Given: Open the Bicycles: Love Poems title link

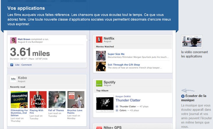Looking at the screenshot, I should [75, 112].
